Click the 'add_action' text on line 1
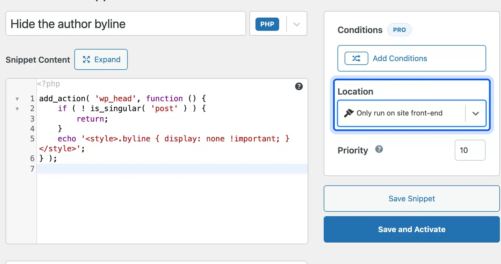Image resolution: width=501 pixels, height=264 pixels. (62, 99)
